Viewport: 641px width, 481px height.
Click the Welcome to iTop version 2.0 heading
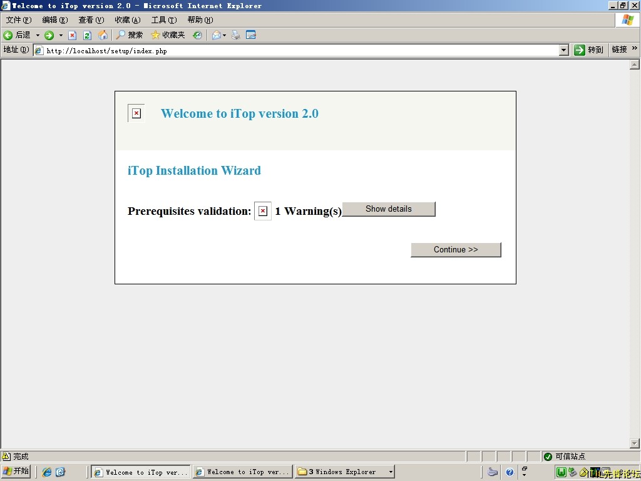pyautogui.click(x=240, y=113)
